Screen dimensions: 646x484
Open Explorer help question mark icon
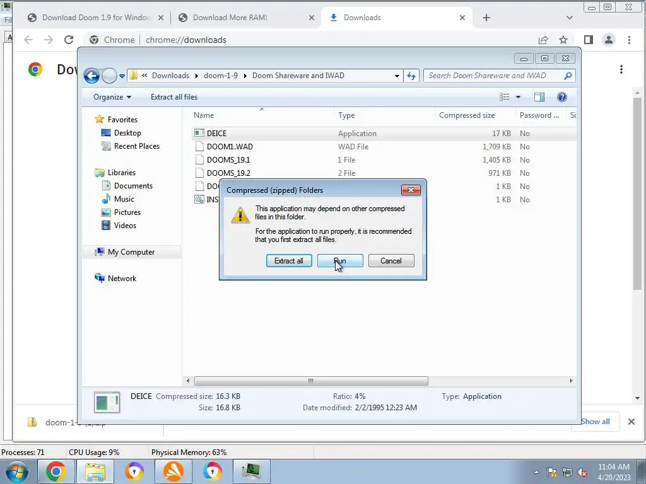(562, 96)
